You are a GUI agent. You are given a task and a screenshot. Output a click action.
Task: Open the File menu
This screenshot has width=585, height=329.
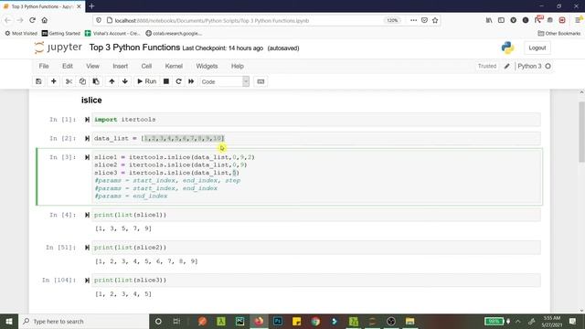click(x=44, y=66)
